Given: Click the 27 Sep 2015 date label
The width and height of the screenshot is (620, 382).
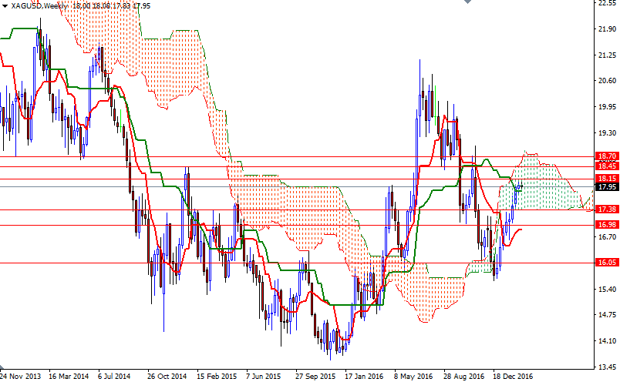Looking at the screenshot, I should click(315, 376).
